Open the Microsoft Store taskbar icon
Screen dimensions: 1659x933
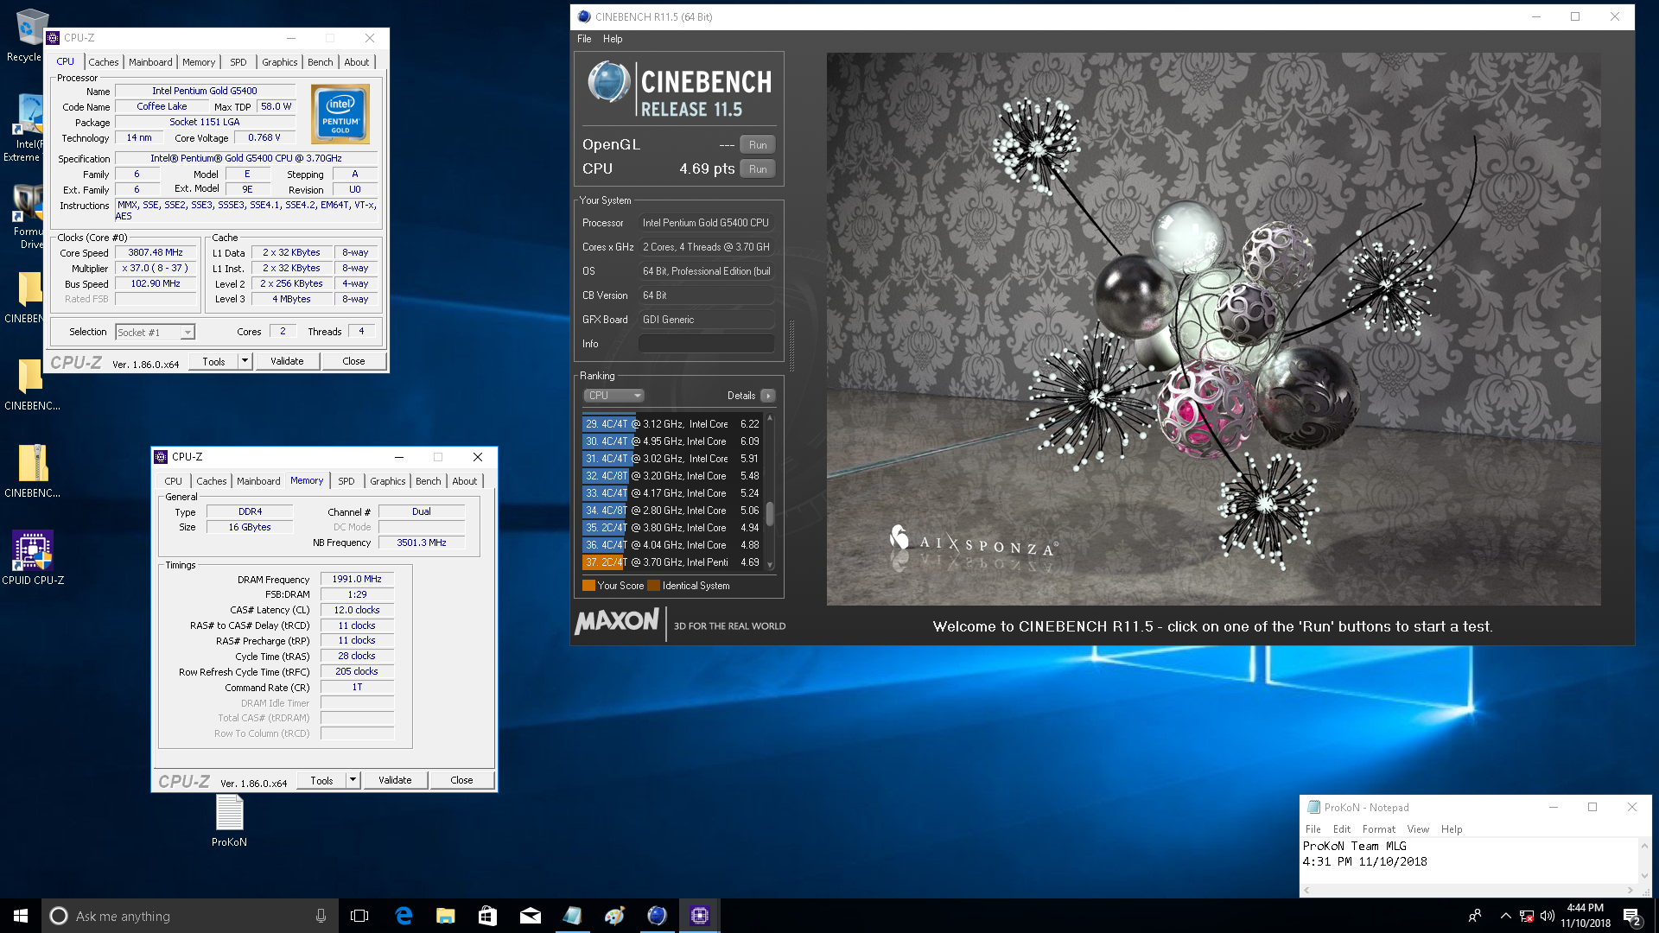(x=487, y=916)
